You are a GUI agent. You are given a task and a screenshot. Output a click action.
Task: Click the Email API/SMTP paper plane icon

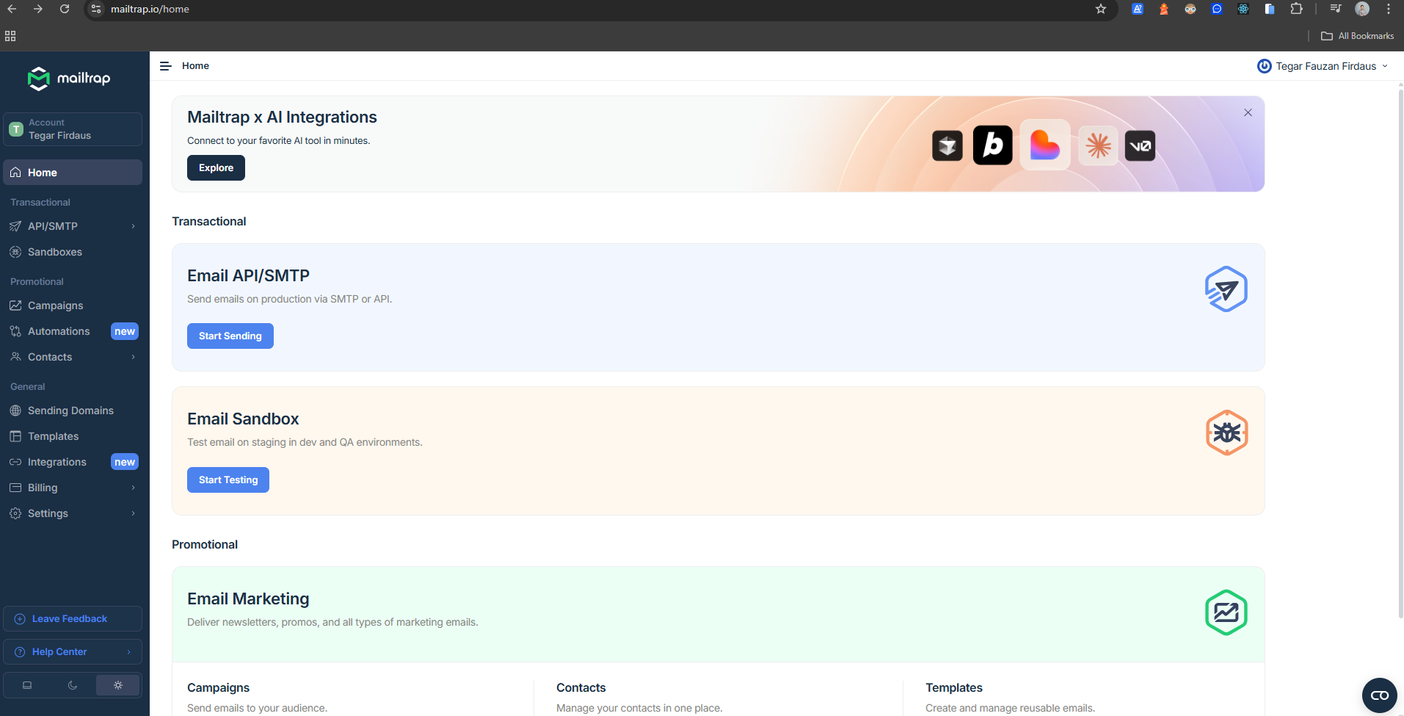1226,289
